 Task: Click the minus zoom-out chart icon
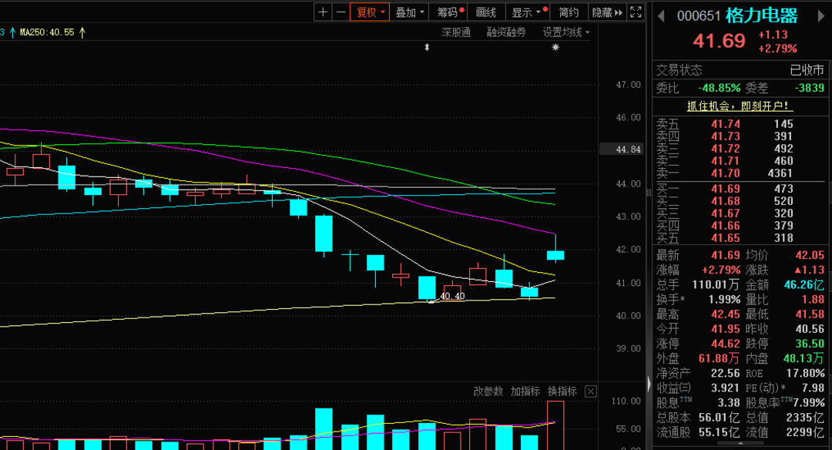point(341,12)
